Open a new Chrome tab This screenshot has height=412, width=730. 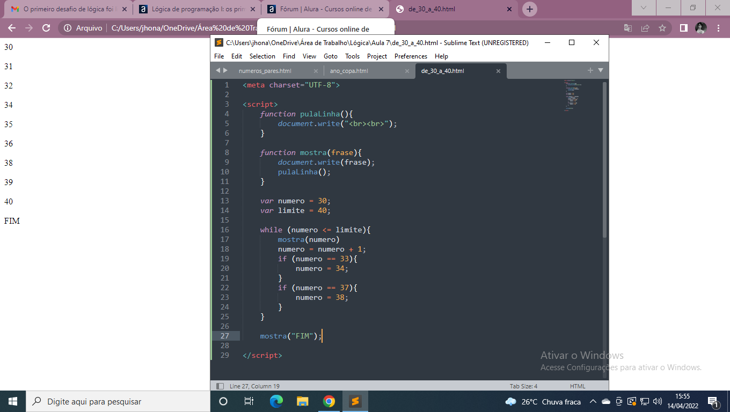[x=529, y=9]
